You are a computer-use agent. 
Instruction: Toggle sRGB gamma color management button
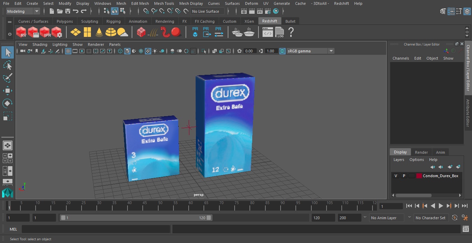282,51
